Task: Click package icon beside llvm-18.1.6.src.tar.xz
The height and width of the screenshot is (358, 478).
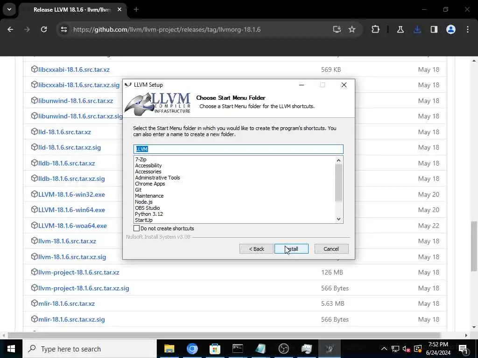Action: (x=35, y=241)
